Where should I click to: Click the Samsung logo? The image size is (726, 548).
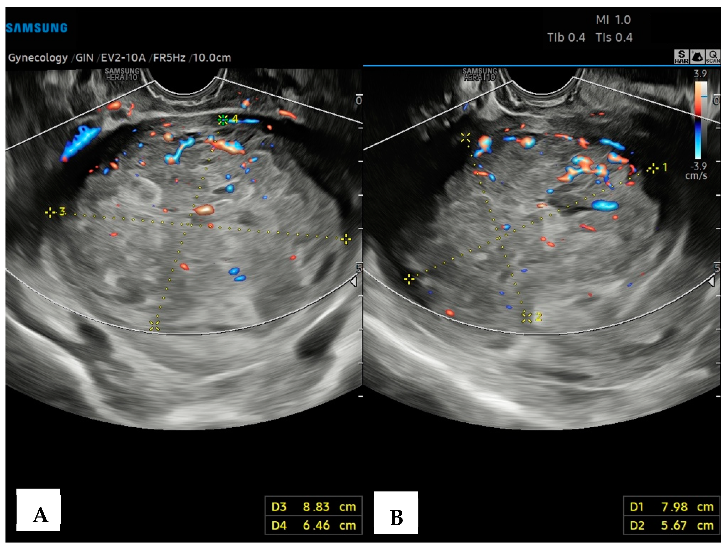37,28
